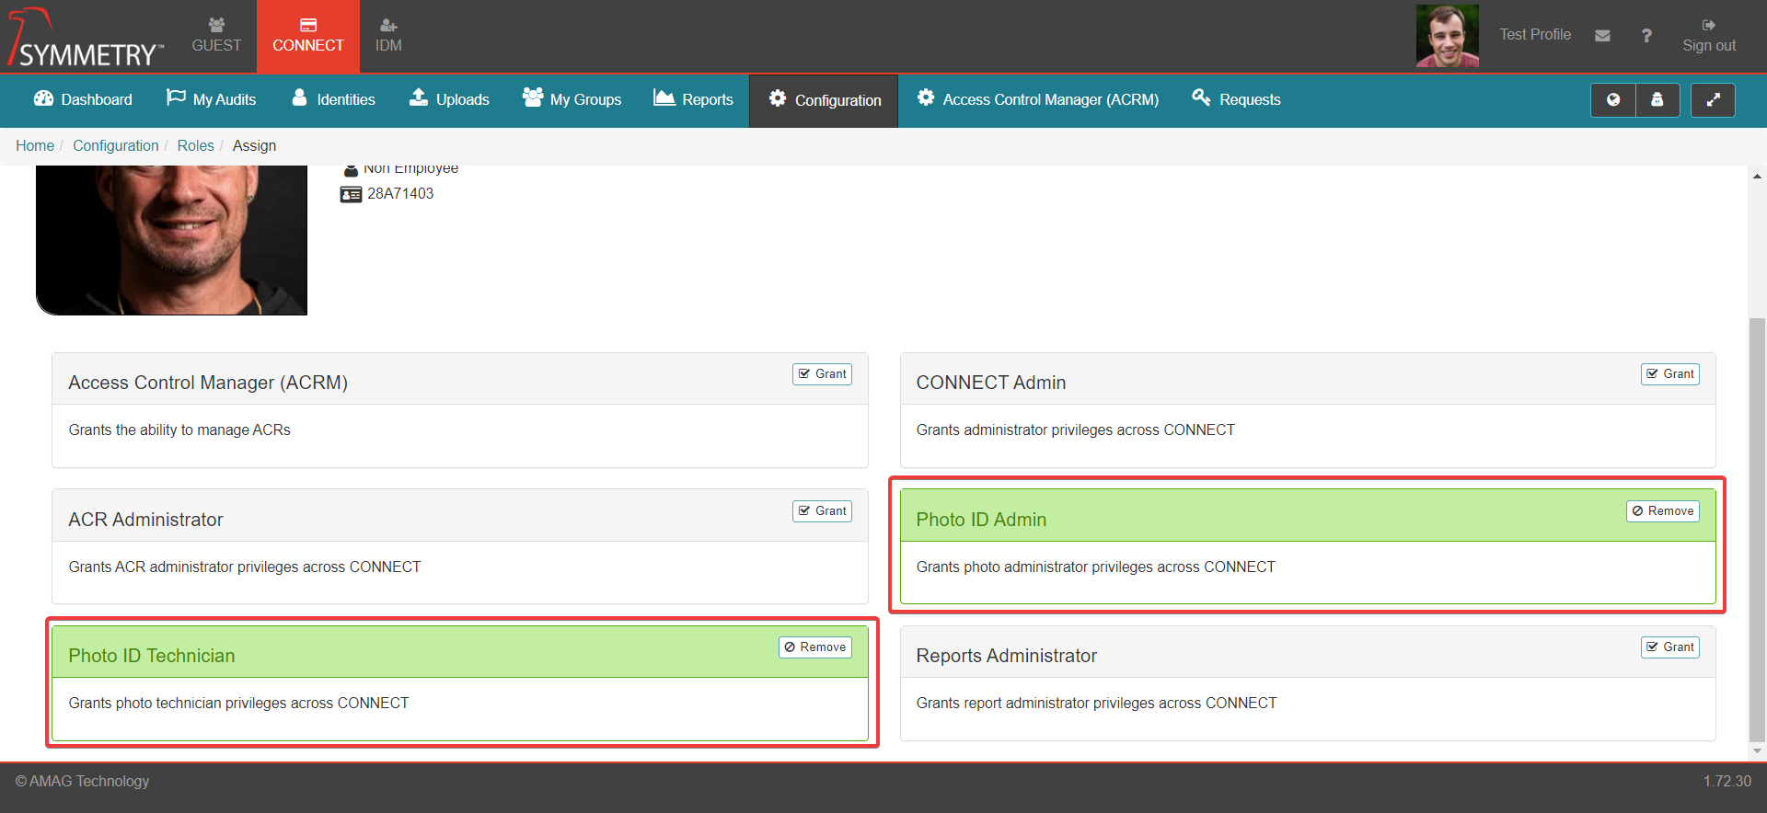The width and height of the screenshot is (1767, 813).
Task: Switch to the GUEST module
Action: [x=216, y=36]
